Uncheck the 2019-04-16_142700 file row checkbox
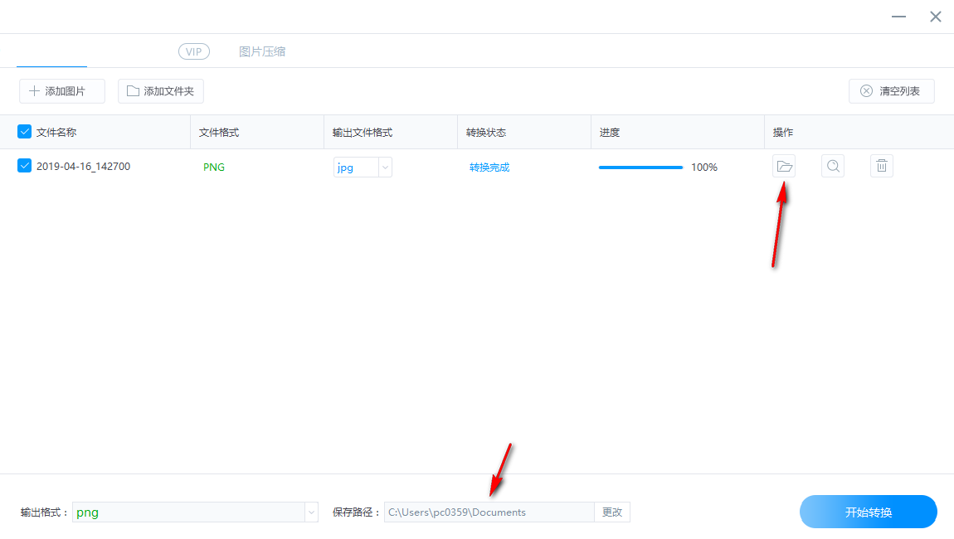Image resolution: width=954 pixels, height=539 pixels. click(24, 166)
